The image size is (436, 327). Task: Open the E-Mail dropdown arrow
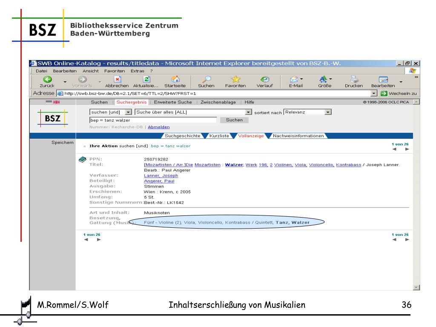click(x=301, y=79)
